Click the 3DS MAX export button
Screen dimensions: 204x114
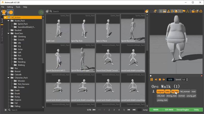(x=169, y=110)
